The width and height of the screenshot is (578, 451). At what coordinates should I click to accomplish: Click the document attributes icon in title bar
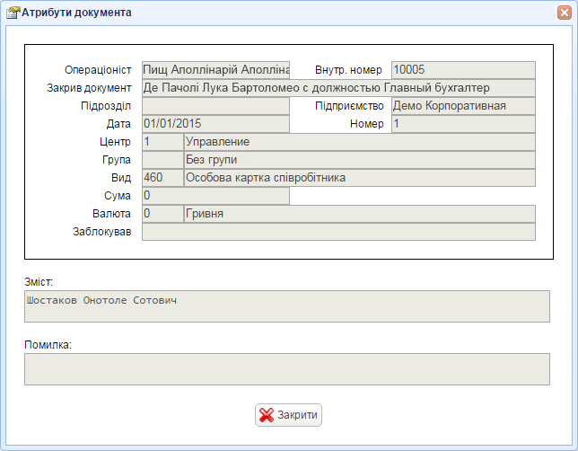(13, 13)
